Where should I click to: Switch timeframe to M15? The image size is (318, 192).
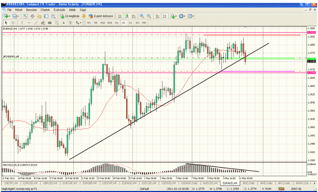(x=103, y=23)
